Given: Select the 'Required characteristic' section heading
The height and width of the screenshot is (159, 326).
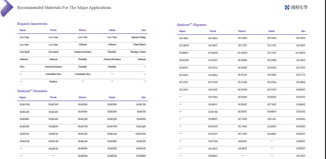Looking at the screenshot, I should point(32,24).
